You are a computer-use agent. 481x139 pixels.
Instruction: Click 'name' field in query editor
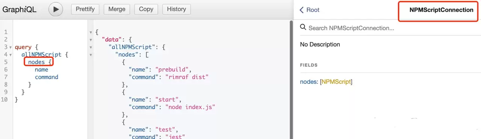(41, 69)
